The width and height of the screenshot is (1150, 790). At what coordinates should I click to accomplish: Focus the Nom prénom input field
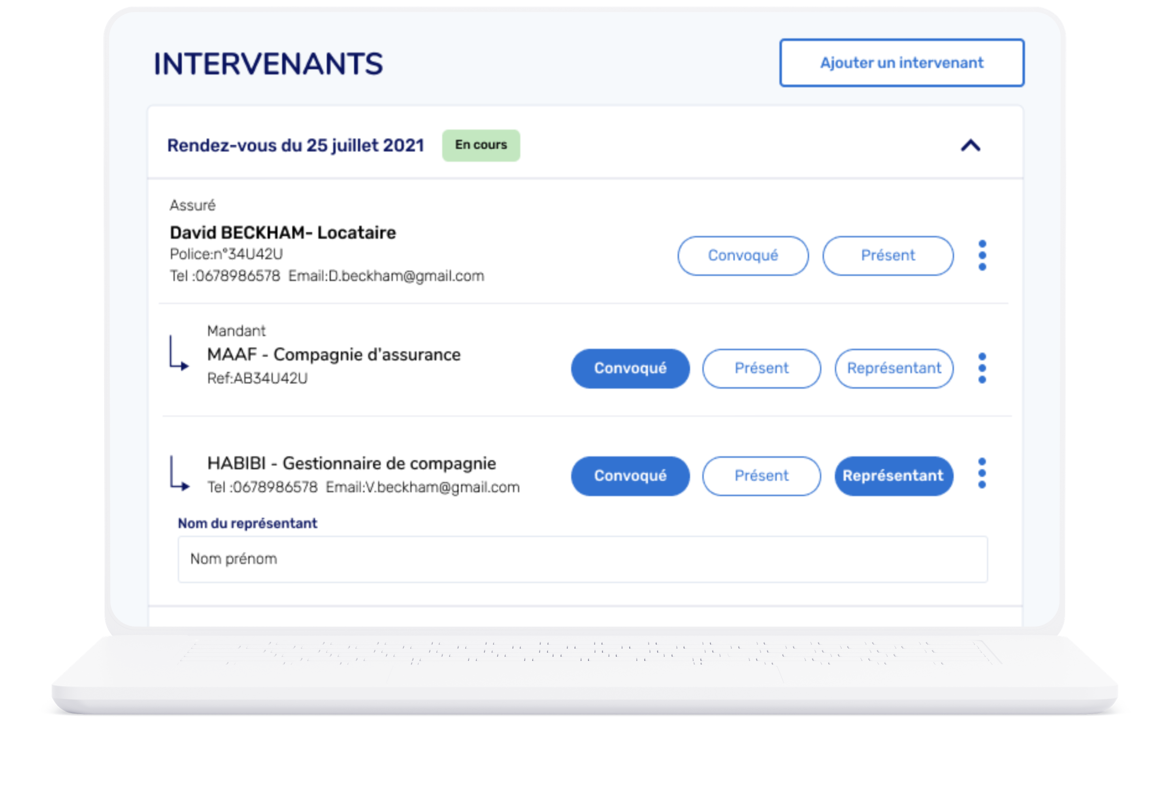point(583,559)
